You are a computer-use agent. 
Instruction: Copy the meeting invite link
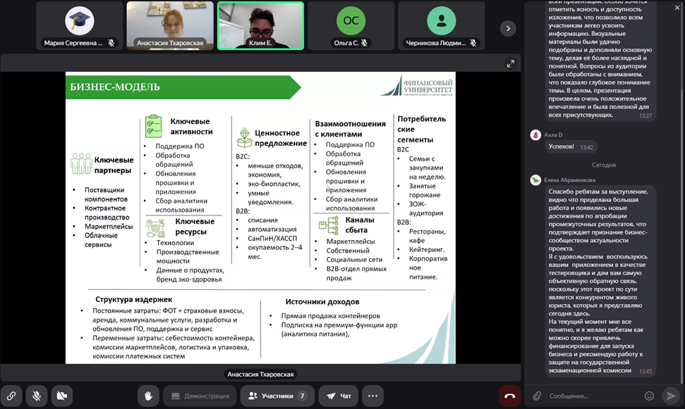(x=11, y=396)
